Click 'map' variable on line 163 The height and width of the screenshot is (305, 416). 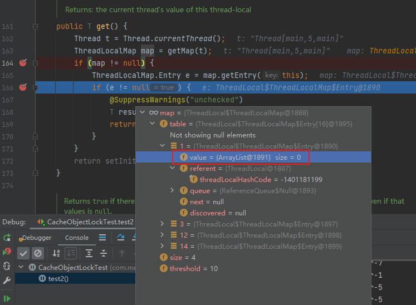click(147, 51)
